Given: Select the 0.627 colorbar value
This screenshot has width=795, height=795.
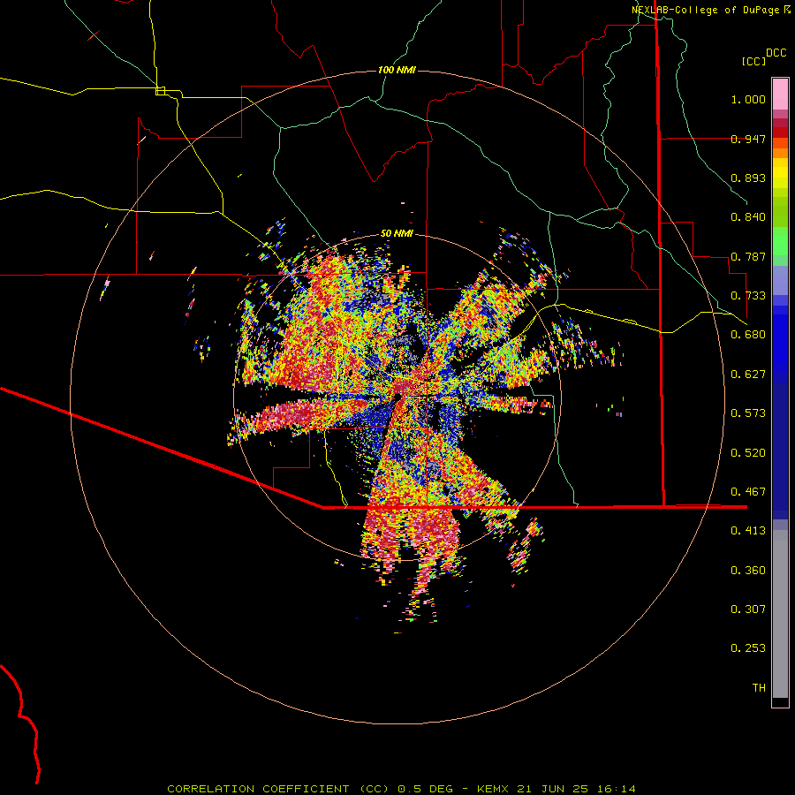Looking at the screenshot, I should [748, 375].
